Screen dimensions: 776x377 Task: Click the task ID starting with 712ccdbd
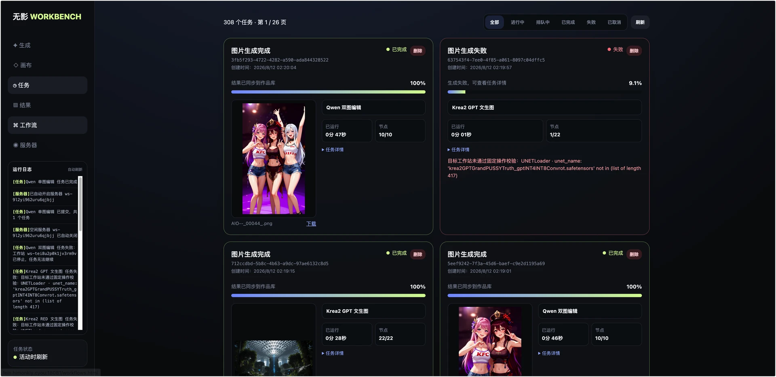click(280, 264)
